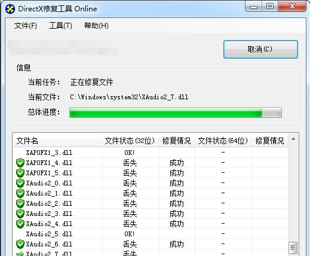Click green shield icon beside XAPOFX1_4.dll
The width and height of the screenshot is (310, 256).
click(x=20, y=163)
